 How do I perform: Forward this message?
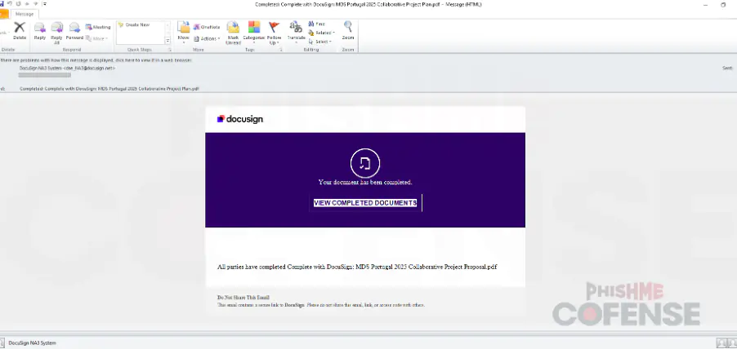(x=74, y=29)
